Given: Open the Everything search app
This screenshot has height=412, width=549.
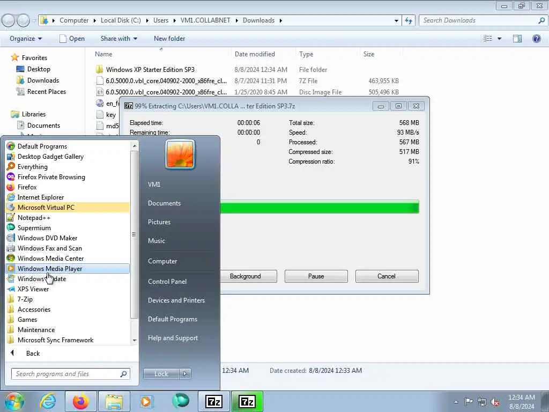Looking at the screenshot, I should coord(33,167).
